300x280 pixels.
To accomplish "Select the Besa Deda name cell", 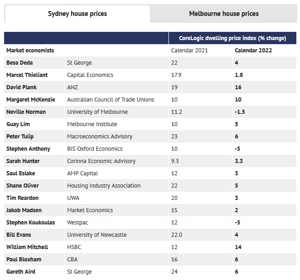I will [20, 63].
